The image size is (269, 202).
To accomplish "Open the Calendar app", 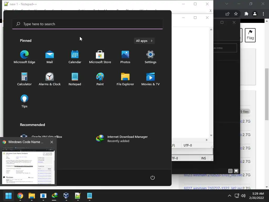I will (x=75, y=57).
